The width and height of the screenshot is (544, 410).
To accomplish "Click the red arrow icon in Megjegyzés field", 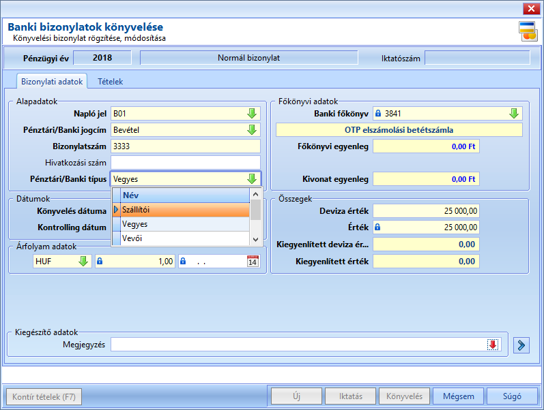I will pyautogui.click(x=493, y=345).
